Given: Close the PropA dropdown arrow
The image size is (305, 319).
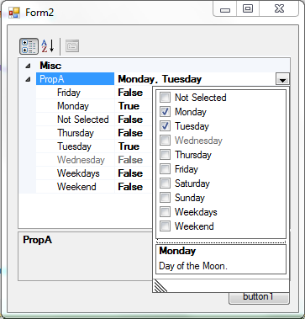Looking at the screenshot, I should click(282, 79).
